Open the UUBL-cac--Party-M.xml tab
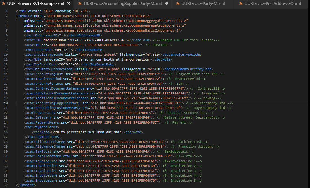Image resolution: width=310 pixels, height=188 pixels. 203,3
